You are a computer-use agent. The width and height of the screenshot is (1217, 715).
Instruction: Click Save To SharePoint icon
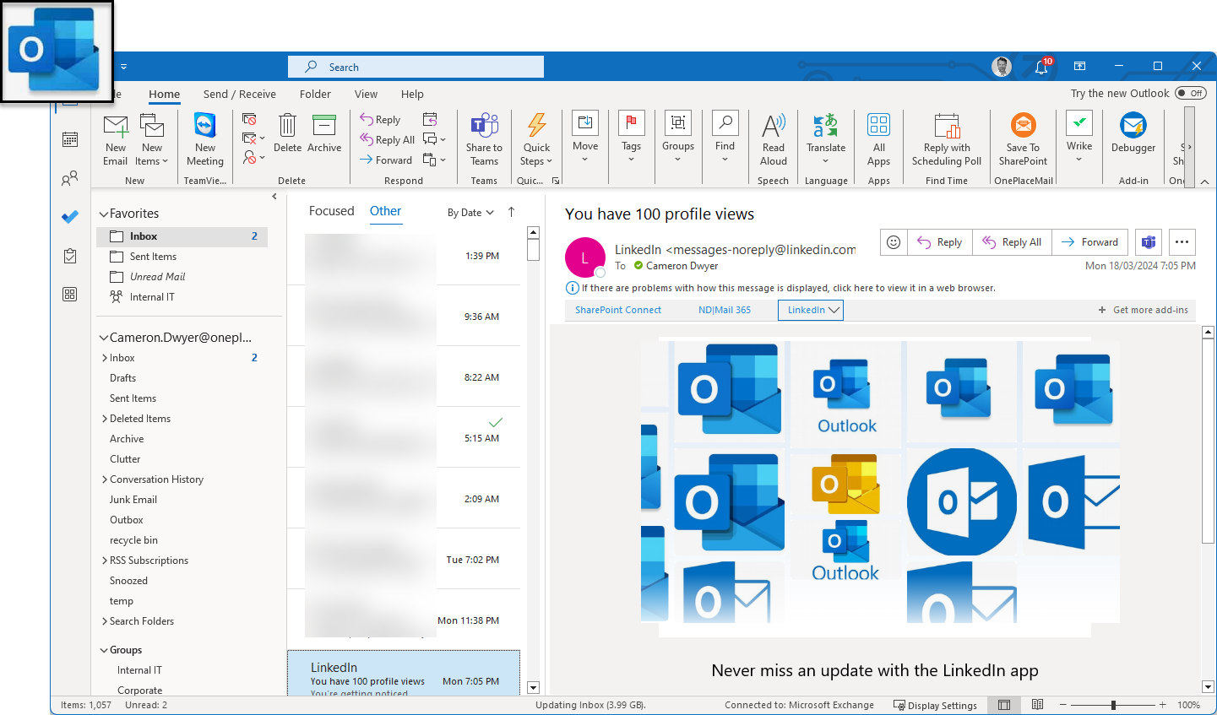tap(1023, 128)
